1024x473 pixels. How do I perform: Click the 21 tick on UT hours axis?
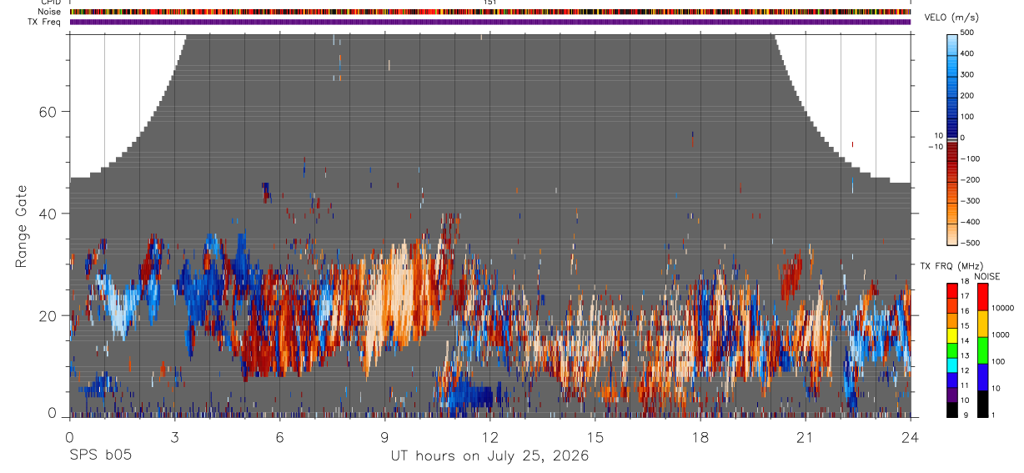[x=806, y=437]
